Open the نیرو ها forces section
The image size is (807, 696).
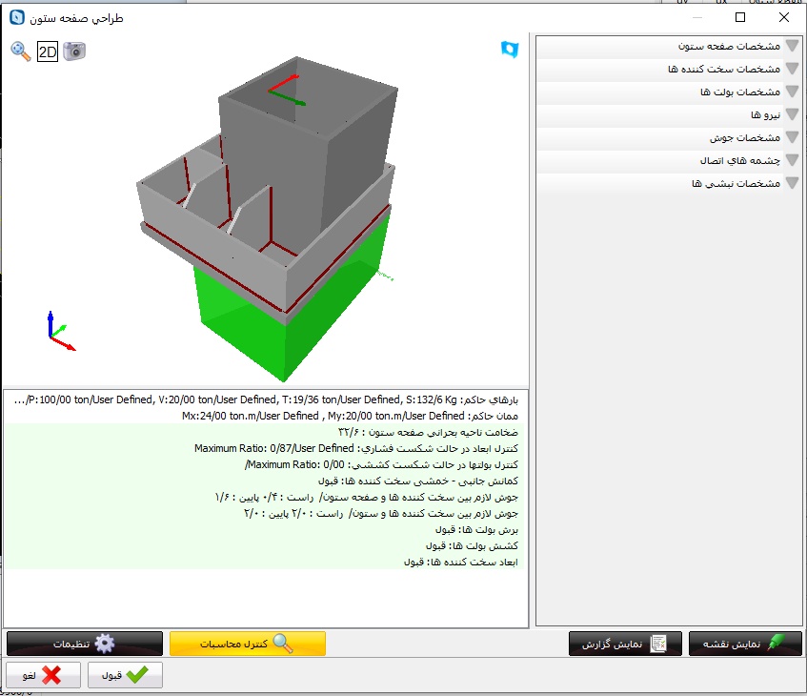pyautogui.click(x=669, y=115)
